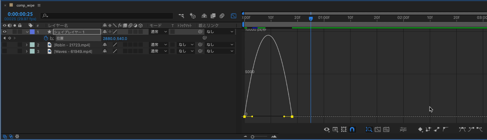487x140 pixels.
Task: Select the [Waves - 61949.mp4] layer
Action: pyautogui.click(x=73, y=51)
